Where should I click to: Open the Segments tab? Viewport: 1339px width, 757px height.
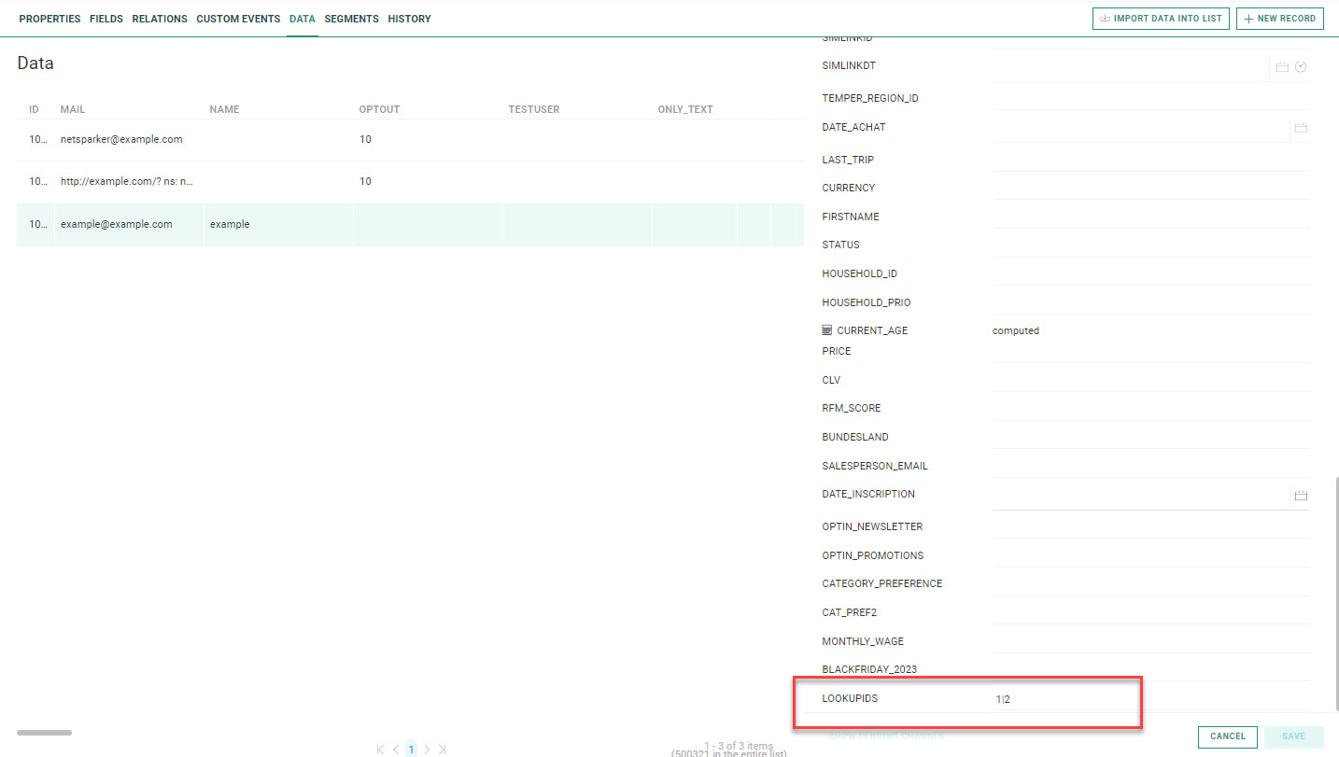(351, 19)
